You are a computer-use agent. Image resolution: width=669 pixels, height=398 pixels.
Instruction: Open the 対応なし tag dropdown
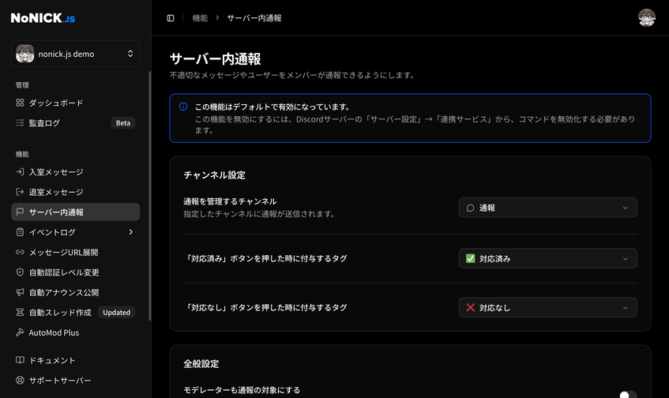pos(547,307)
